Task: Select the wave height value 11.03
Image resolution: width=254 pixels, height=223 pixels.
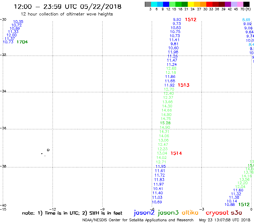Action: point(157,198)
